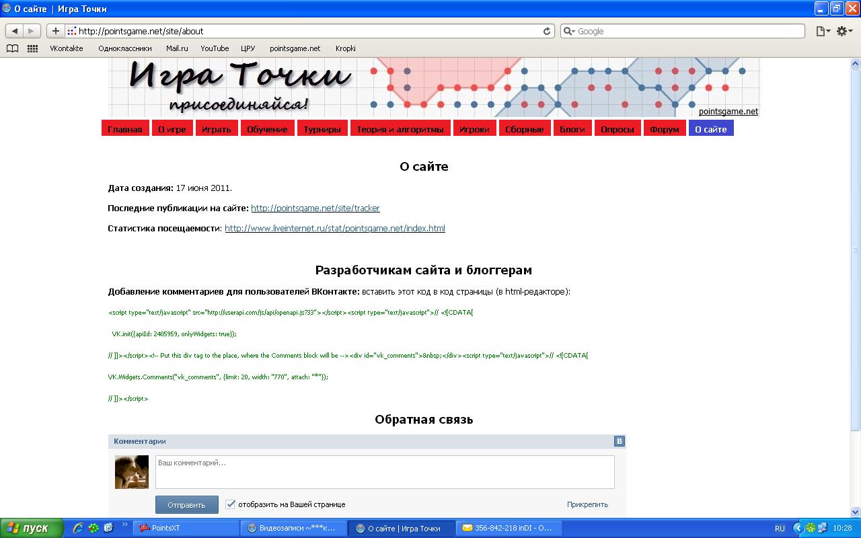The image size is (861, 538).
Task: Click the network monitors tray icon
Action: (822, 529)
